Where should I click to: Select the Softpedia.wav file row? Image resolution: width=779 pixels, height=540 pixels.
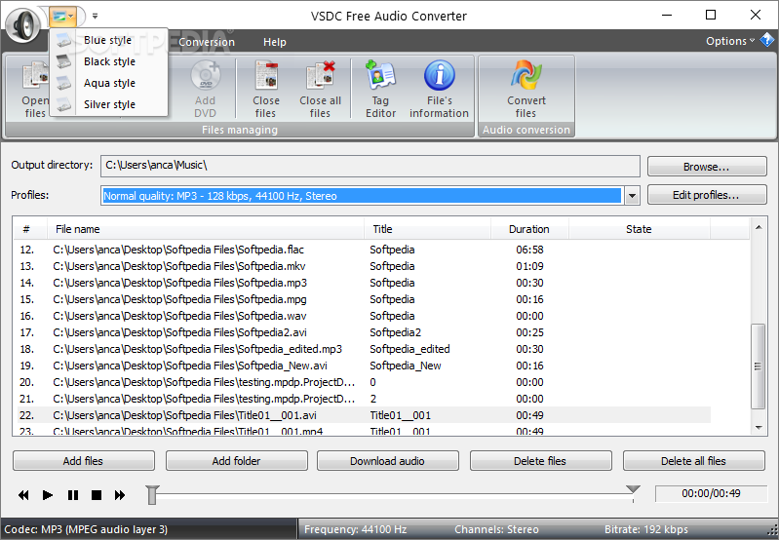365,316
